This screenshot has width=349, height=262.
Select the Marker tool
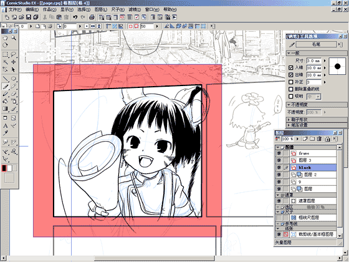pos(5,94)
